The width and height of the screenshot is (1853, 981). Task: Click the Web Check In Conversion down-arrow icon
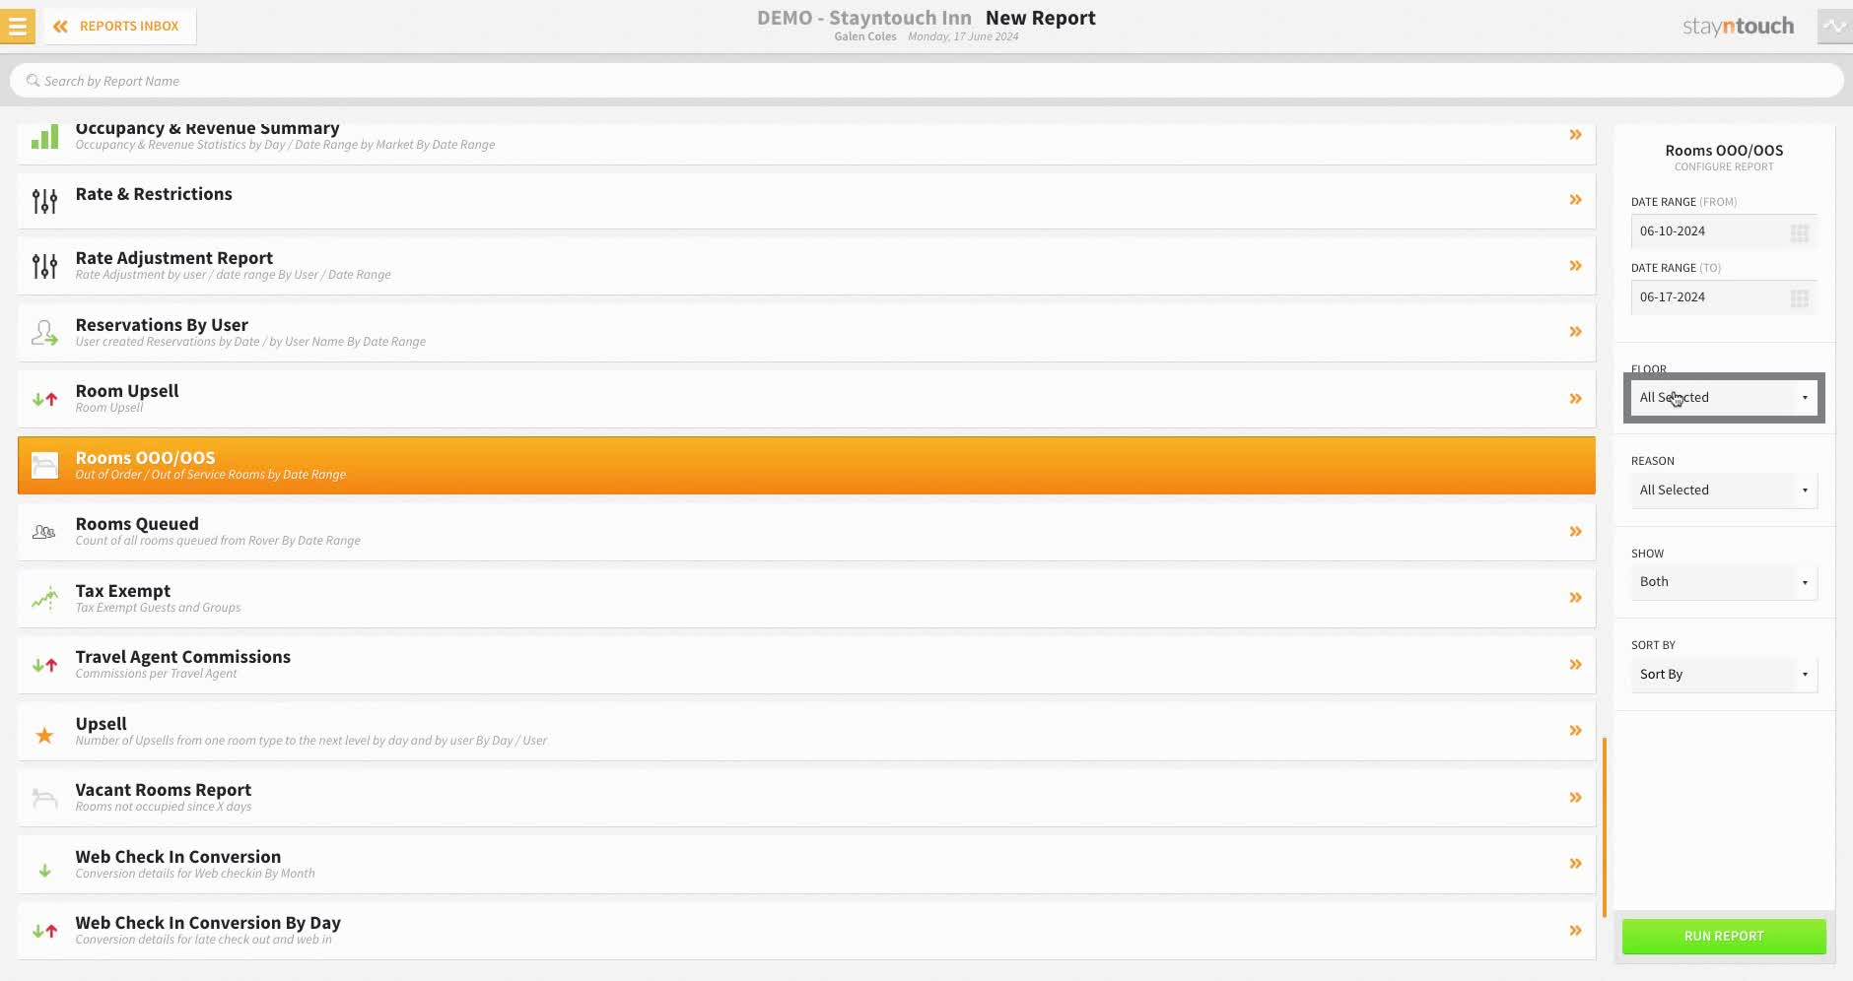point(44,871)
